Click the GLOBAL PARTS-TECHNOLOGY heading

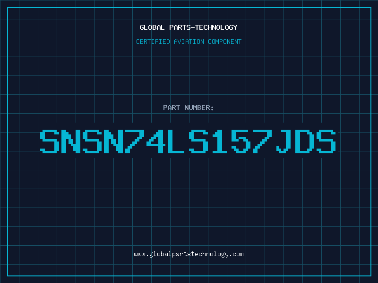pyautogui.click(x=189, y=27)
